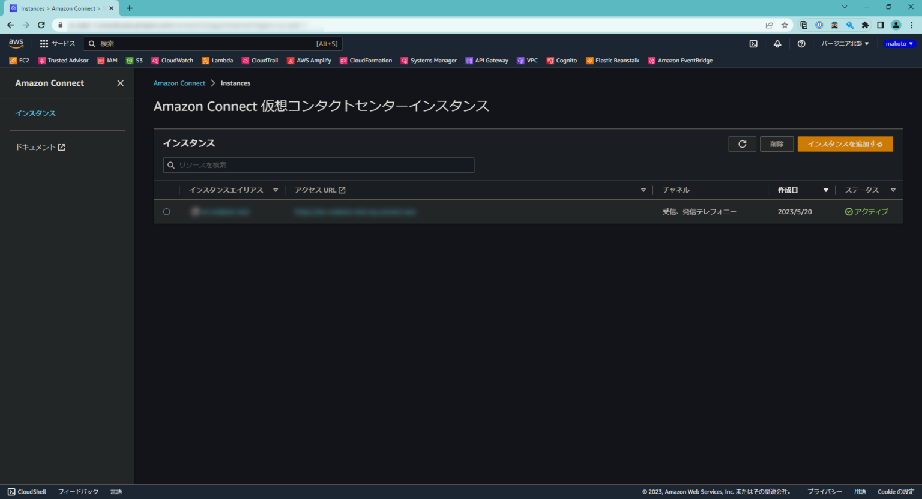
Task: Select the instance row radio button
Action: (x=167, y=211)
